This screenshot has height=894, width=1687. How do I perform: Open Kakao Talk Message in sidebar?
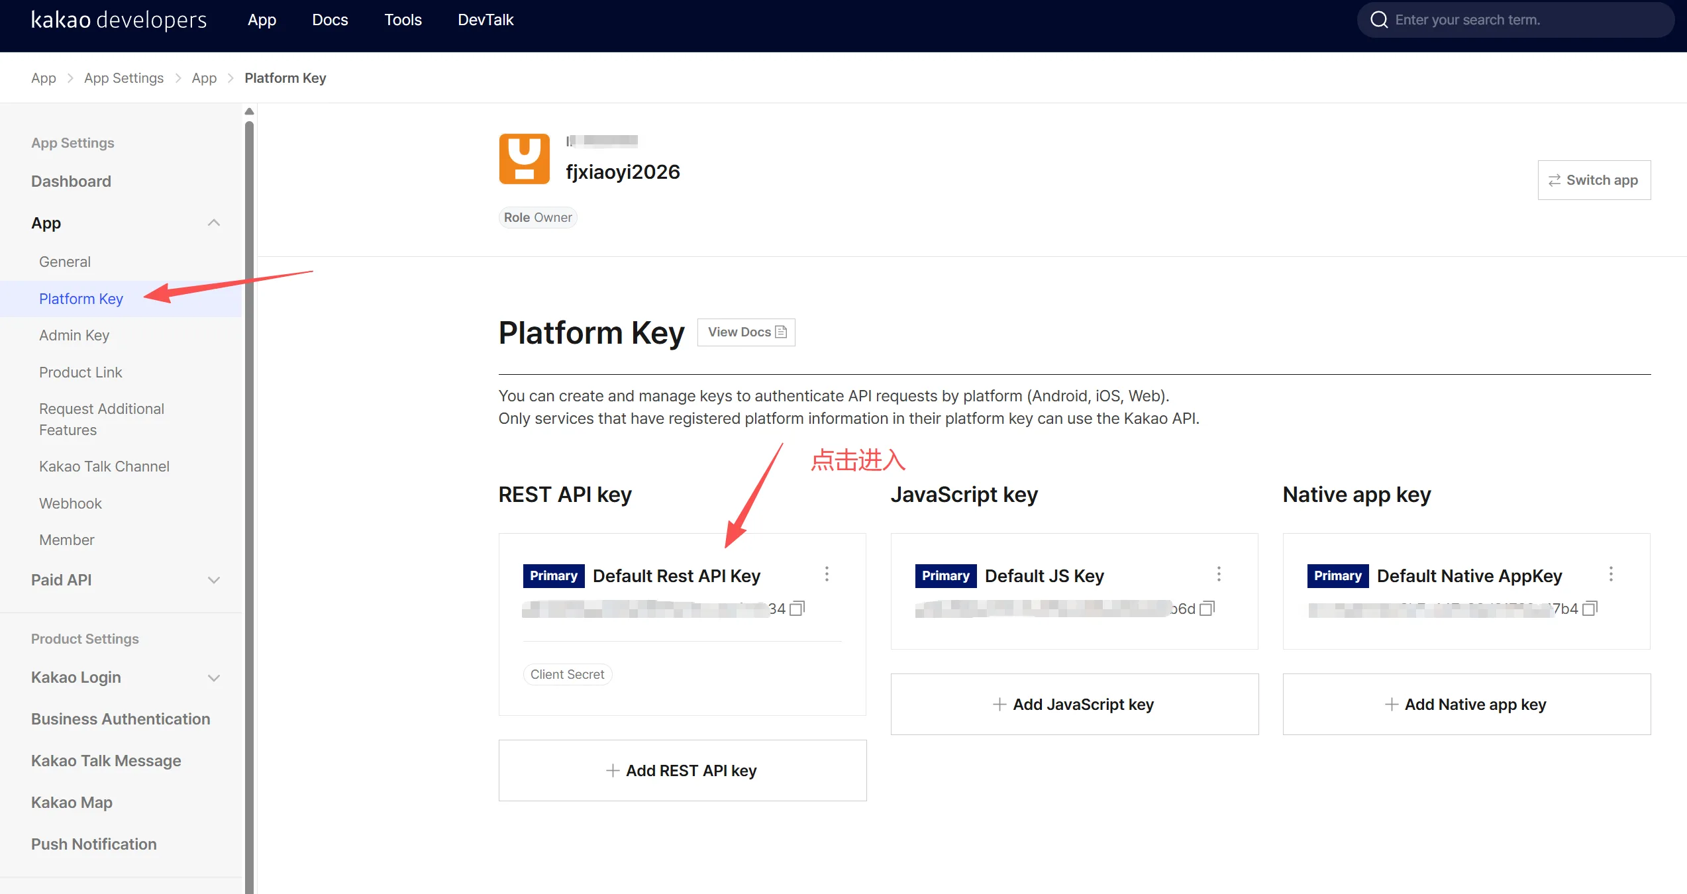pos(106,761)
